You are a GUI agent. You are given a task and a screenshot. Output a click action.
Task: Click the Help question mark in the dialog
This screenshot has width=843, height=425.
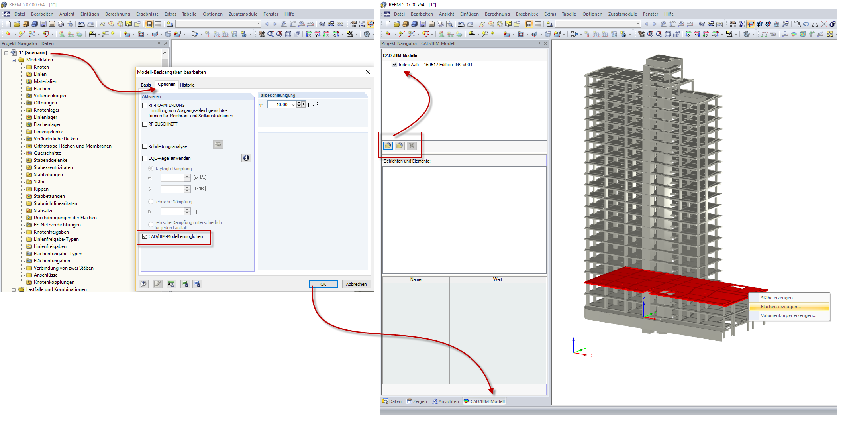click(x=143, y=284)
